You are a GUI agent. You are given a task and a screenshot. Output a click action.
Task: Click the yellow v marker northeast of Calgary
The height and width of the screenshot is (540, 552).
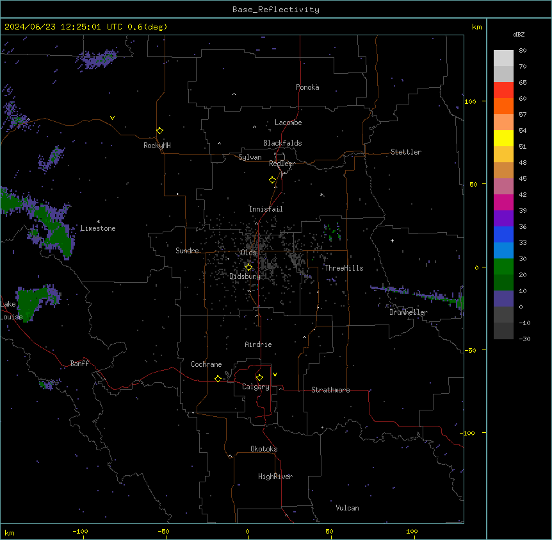pyautogui.click(x=275, y=375)
